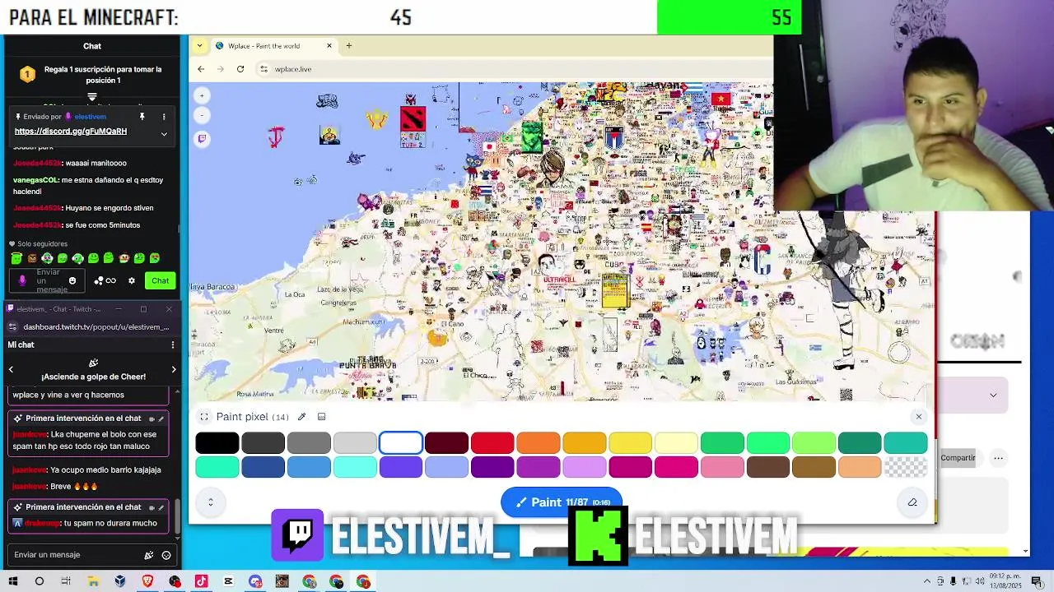This screenshot has height=592, width=1054.
Task: Click the site info icon in the address bar
Action: (263, 69)
